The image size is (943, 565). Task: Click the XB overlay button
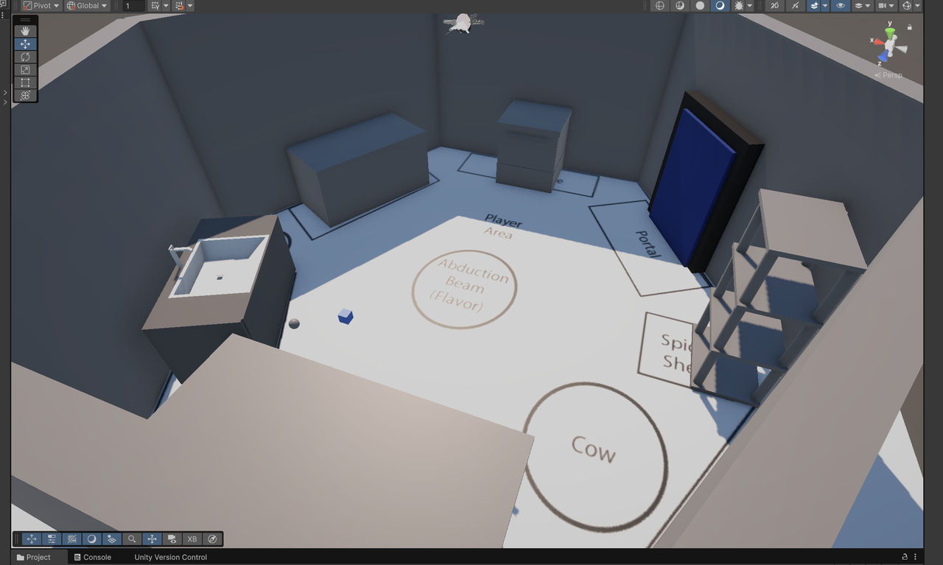tap(192, 539)
